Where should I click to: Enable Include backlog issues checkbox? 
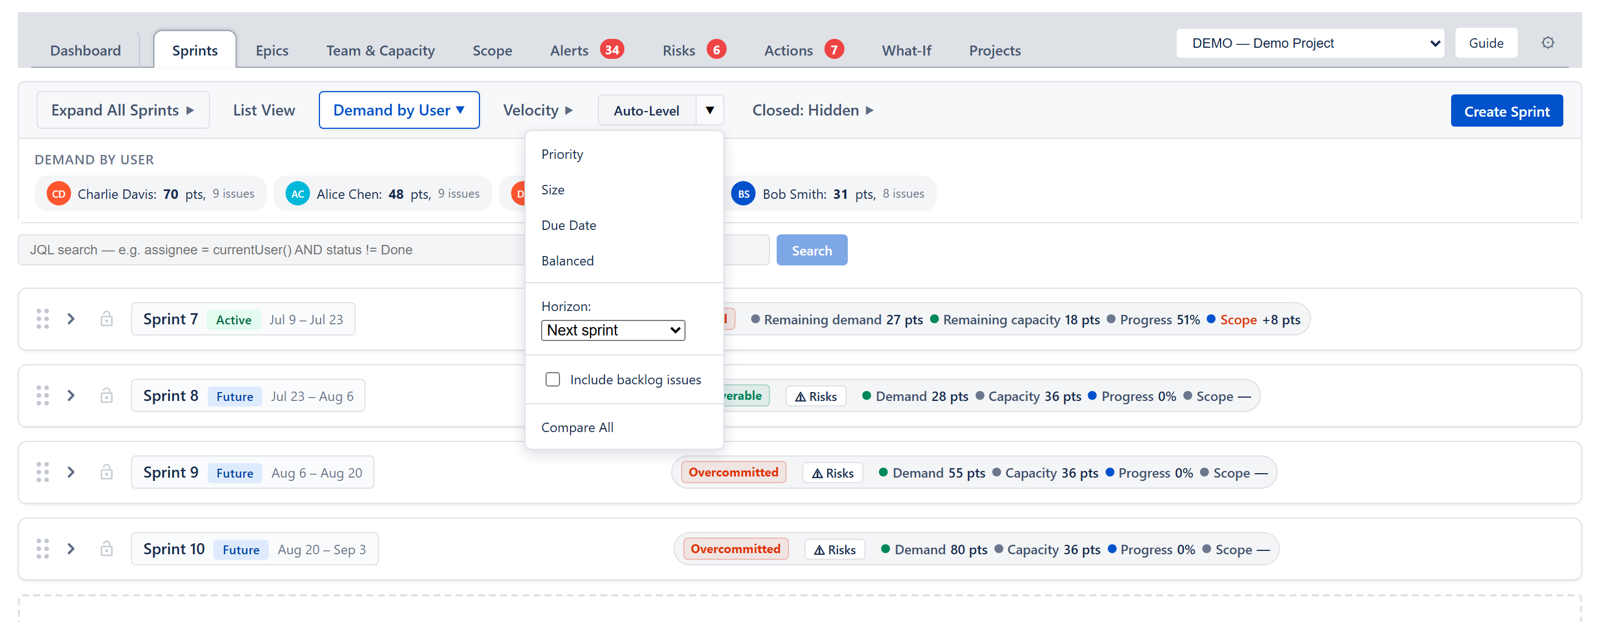(x=553, y=379)
